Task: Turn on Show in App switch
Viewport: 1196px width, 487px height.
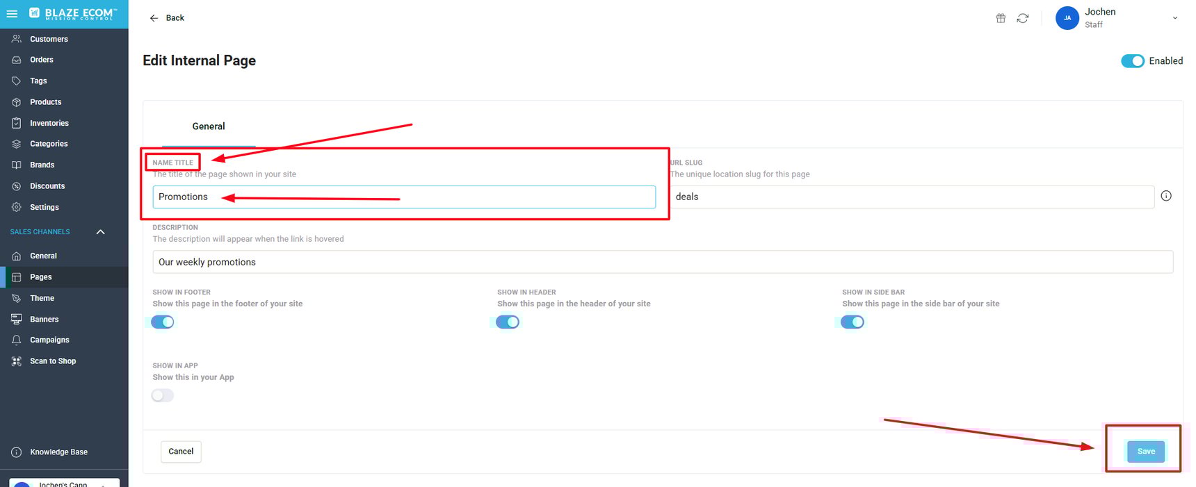Action: [163, 395]
